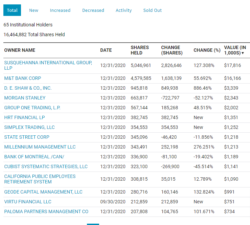Image resolution: width=250 pixels, height=225 pixels.
Task: Sort by Owner Name column header
Action: [x=20, y=50]
